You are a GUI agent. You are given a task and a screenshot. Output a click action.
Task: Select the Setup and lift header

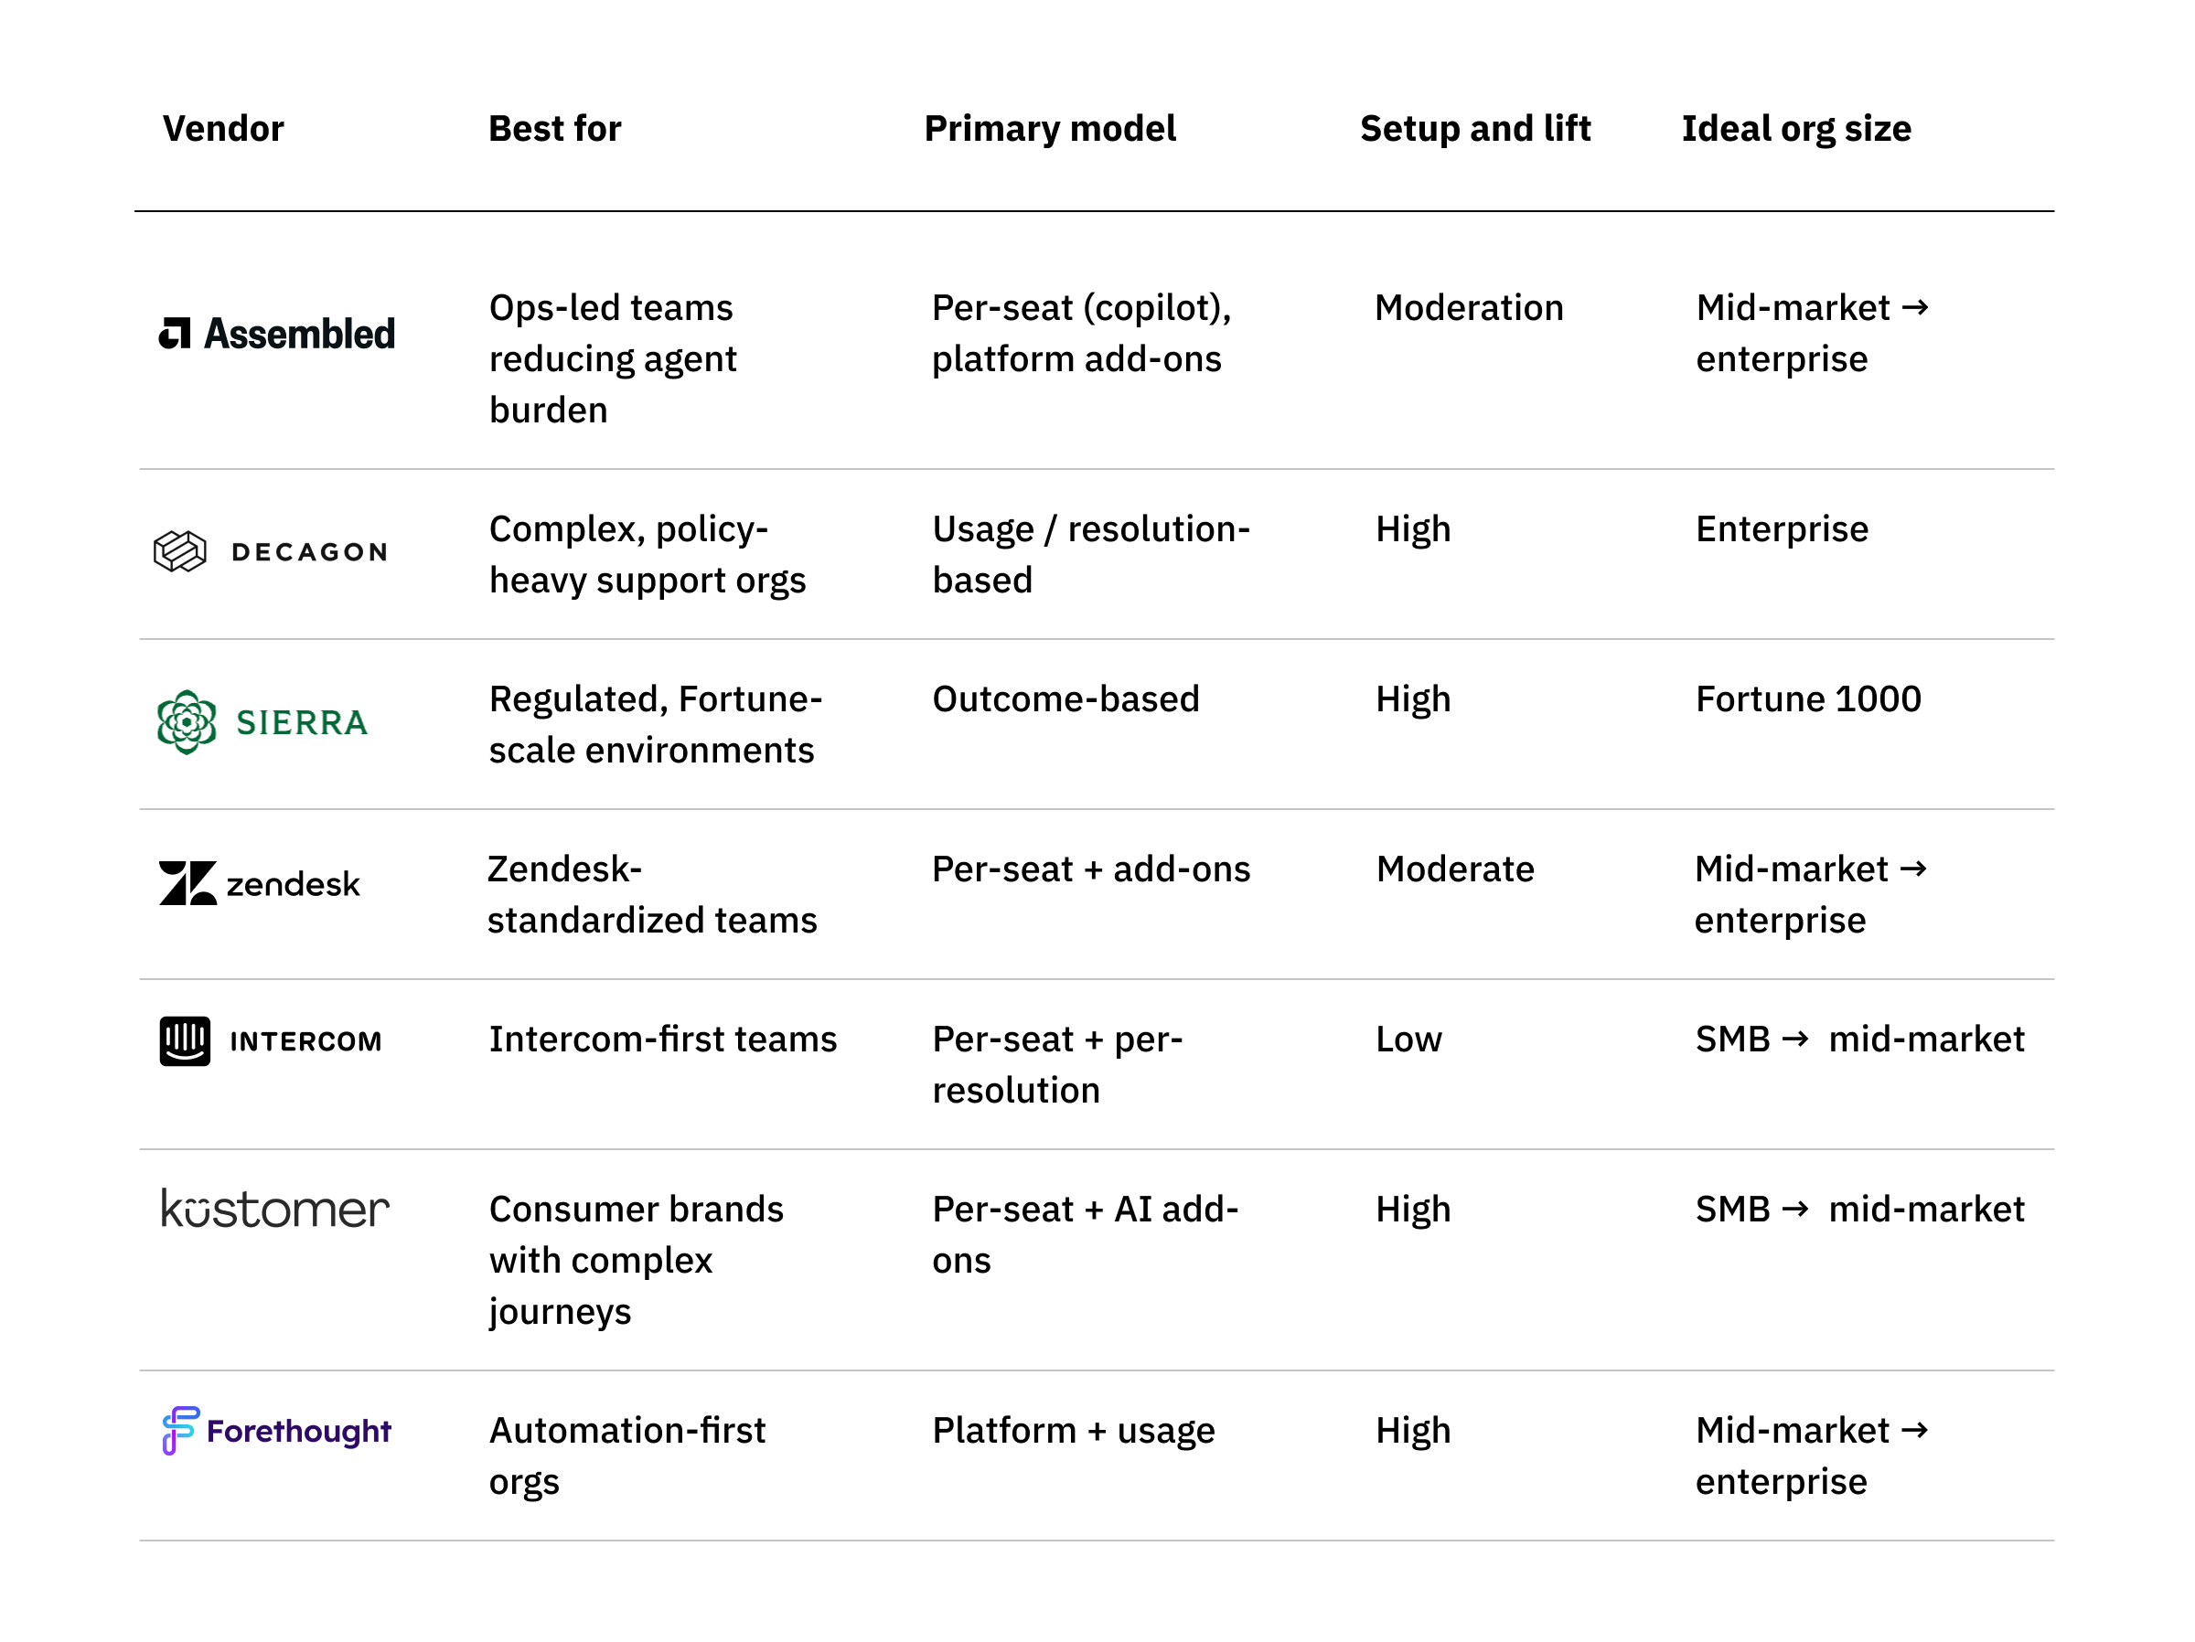tap(1475, 129)
